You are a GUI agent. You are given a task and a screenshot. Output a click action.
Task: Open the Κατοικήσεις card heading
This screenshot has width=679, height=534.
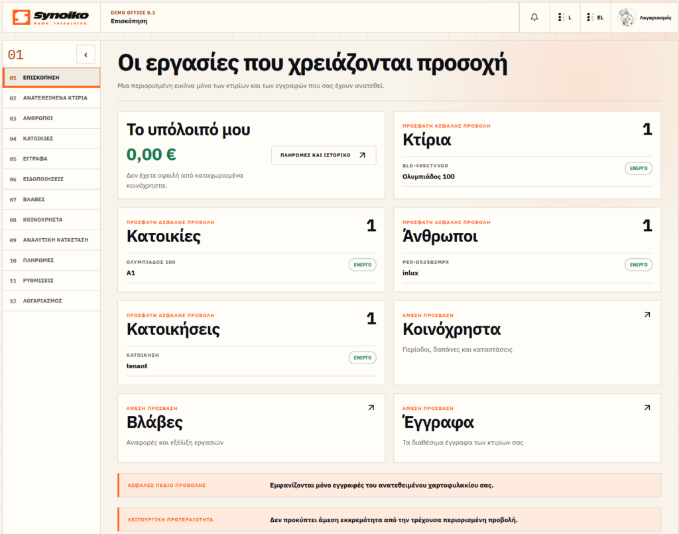coord(173,330)
